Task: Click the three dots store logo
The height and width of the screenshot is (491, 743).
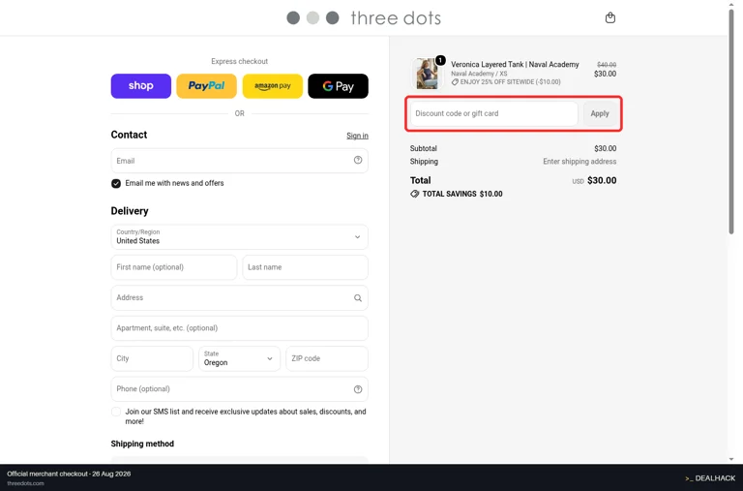Action: pyautogui.click(x=364, y=18)
